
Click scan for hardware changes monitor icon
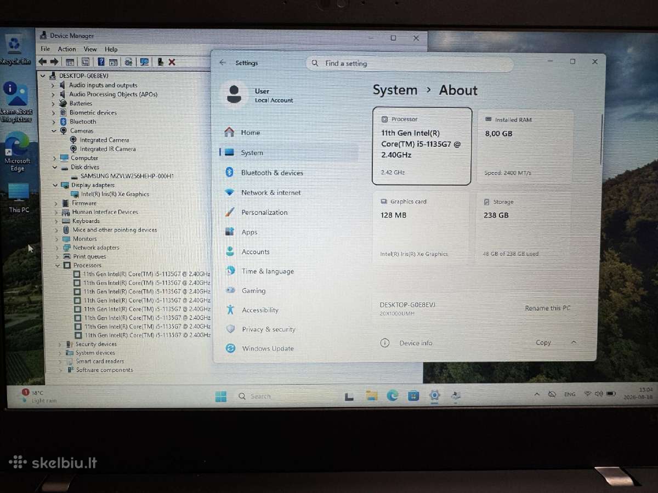pos(144,62)
